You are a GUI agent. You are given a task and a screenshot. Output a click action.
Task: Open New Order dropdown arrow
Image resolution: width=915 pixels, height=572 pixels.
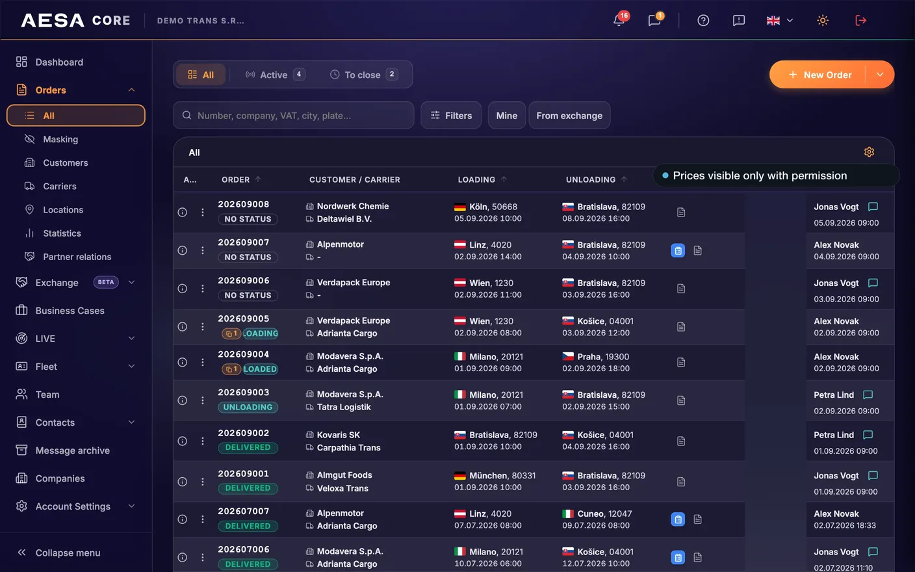880,75
